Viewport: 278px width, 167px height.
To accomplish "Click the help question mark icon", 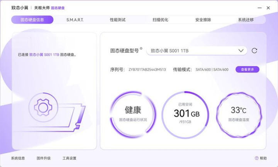I will (x=256, y=158).
